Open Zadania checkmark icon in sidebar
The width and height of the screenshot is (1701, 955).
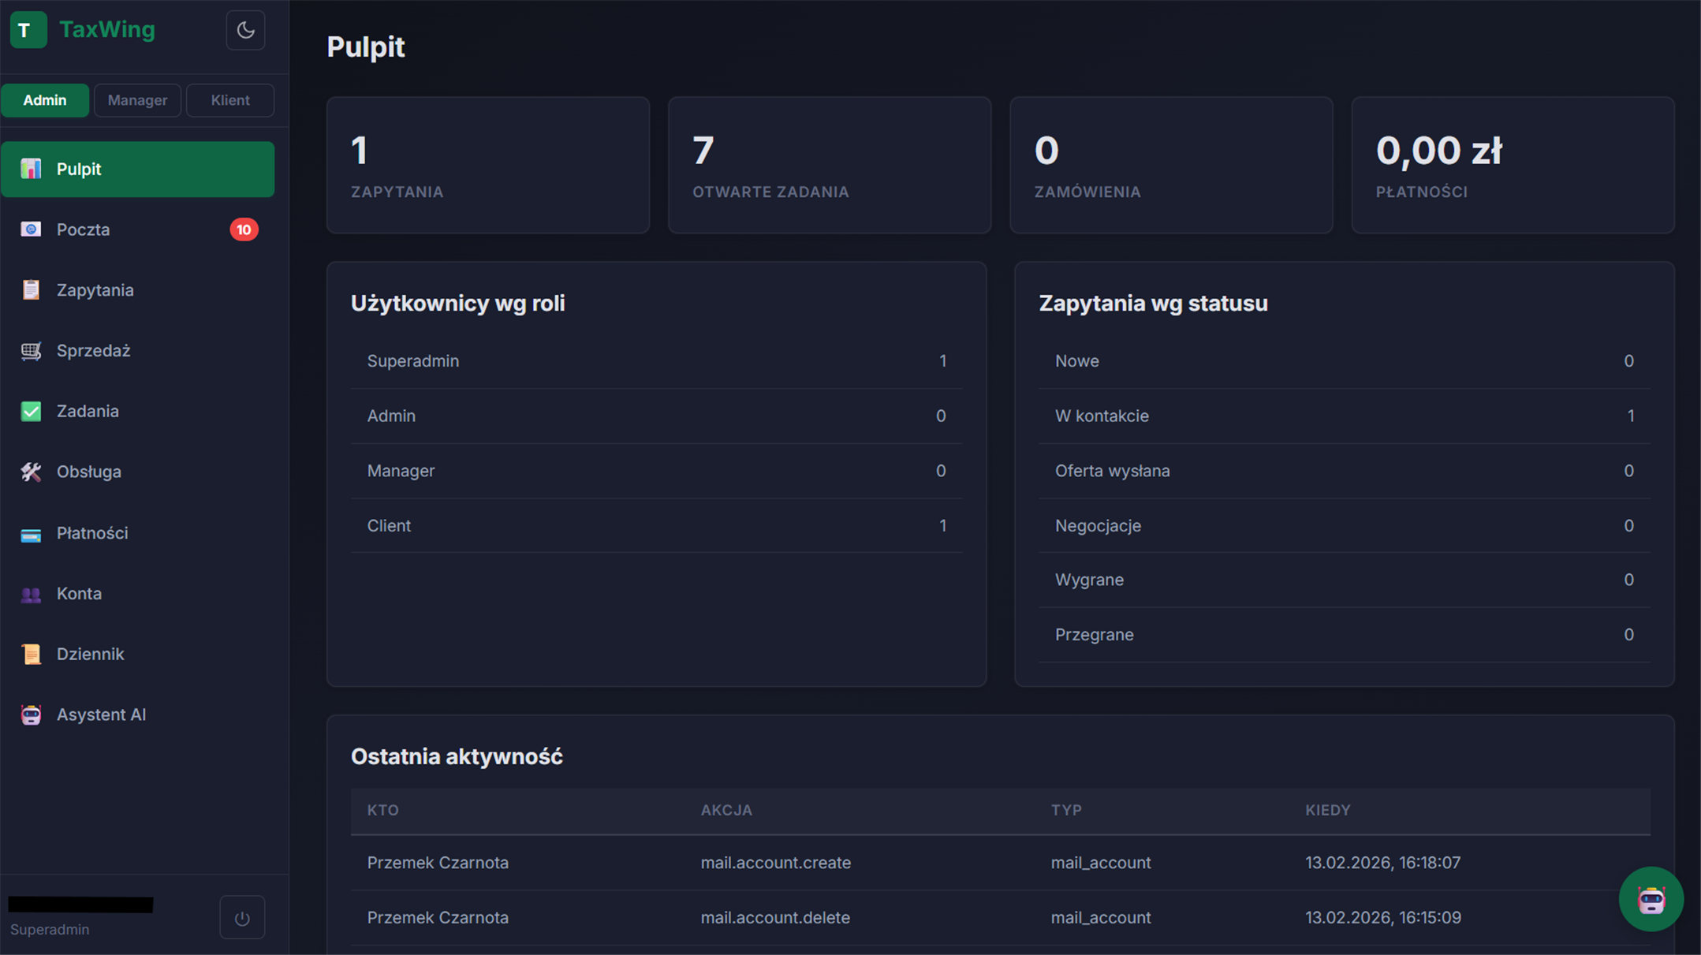click(31, 412)
